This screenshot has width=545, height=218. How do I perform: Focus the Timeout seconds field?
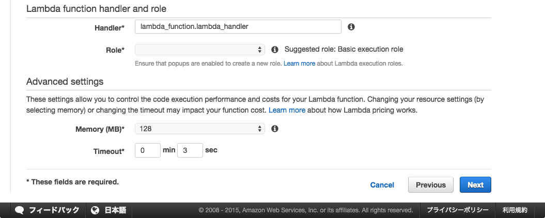[190, 150]
